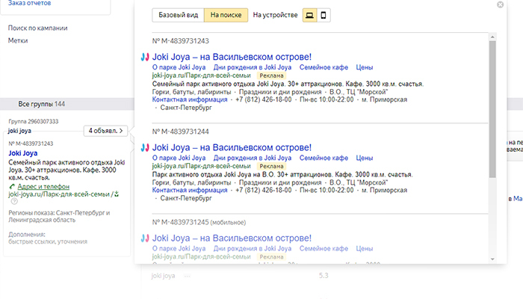Click 'Цены' sitelink in ad M-4839731243
Screen dimensions: 523x299
(x=365, y=67)
